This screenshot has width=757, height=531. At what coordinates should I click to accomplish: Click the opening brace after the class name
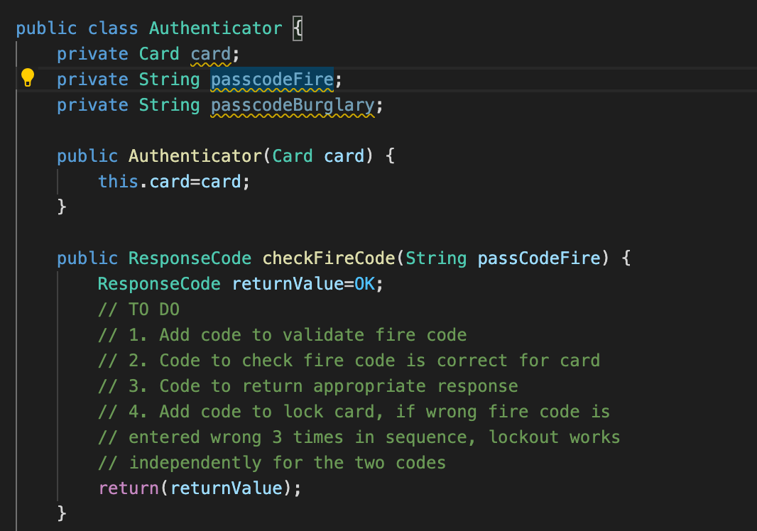coord(298,28)
